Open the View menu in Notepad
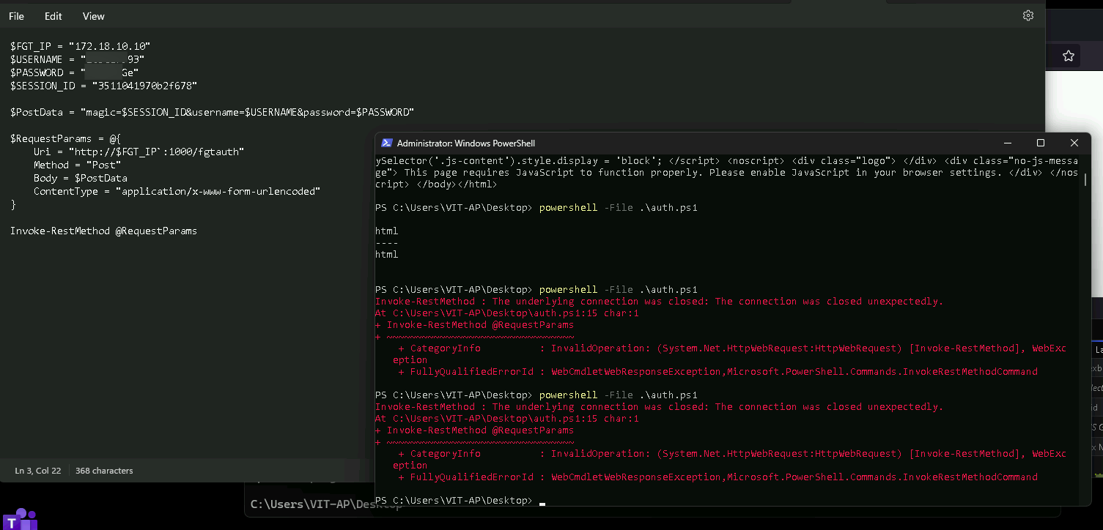The image size is (1103, 530). (93, 16)
